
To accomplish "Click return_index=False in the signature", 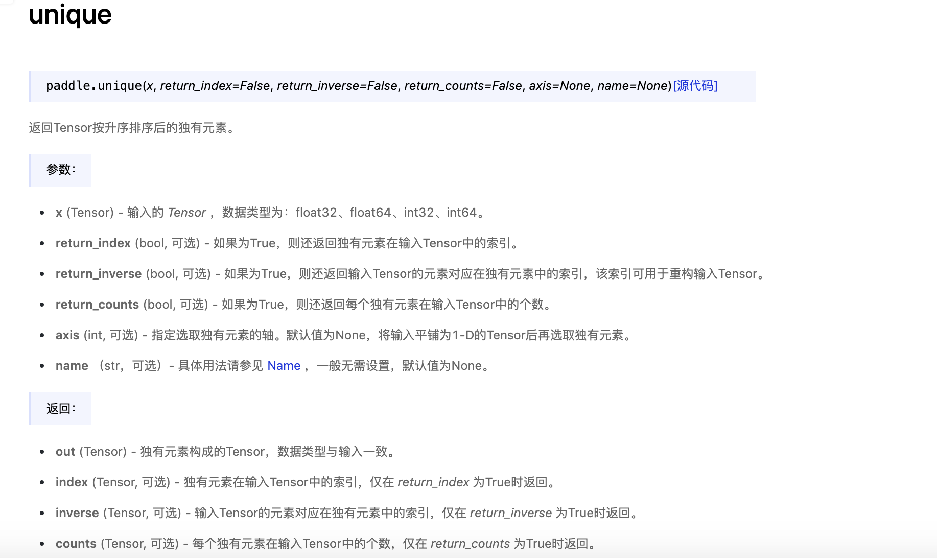I will point(215,86).
